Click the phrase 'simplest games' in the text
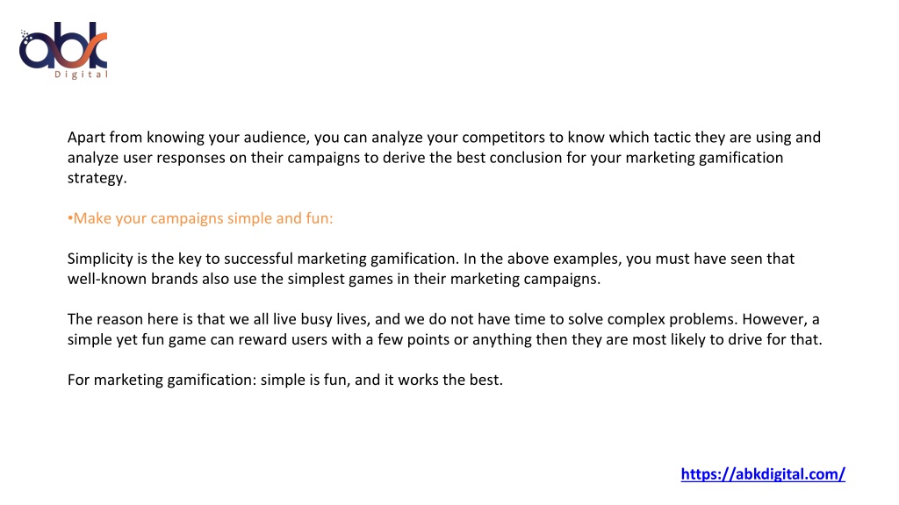 [344, 279]
